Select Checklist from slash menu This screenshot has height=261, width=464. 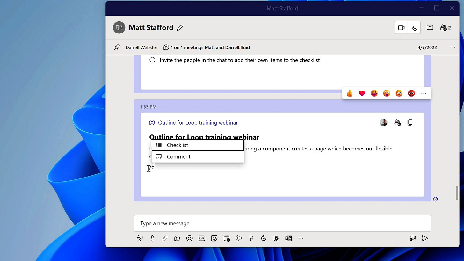coord(198,145)
